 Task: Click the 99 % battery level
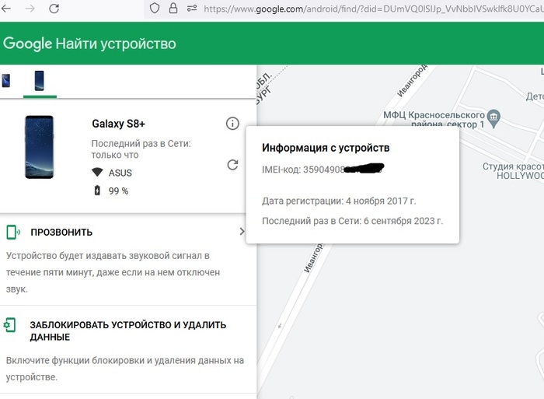click(118, 191)
